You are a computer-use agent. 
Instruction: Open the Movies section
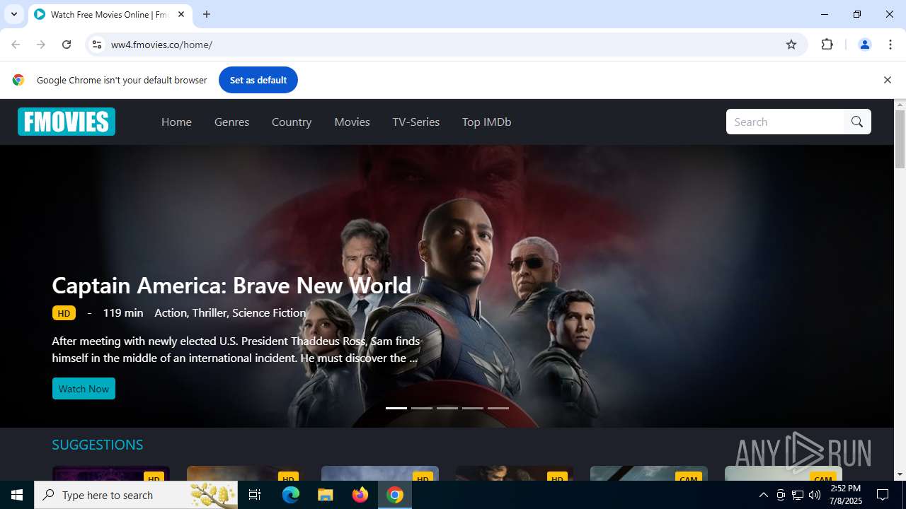click(352, 122)
